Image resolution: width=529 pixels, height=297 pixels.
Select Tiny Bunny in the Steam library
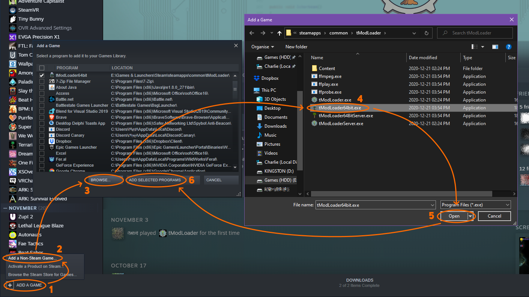point(31,19)
